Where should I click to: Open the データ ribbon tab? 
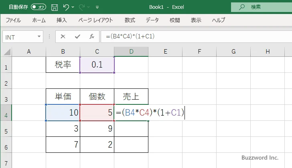pyautogui.click(x=152, y=20)
